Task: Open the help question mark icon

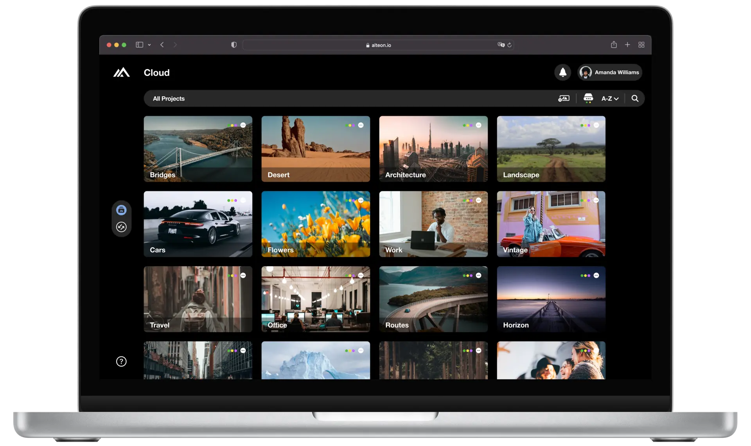Action: [121, 361]
